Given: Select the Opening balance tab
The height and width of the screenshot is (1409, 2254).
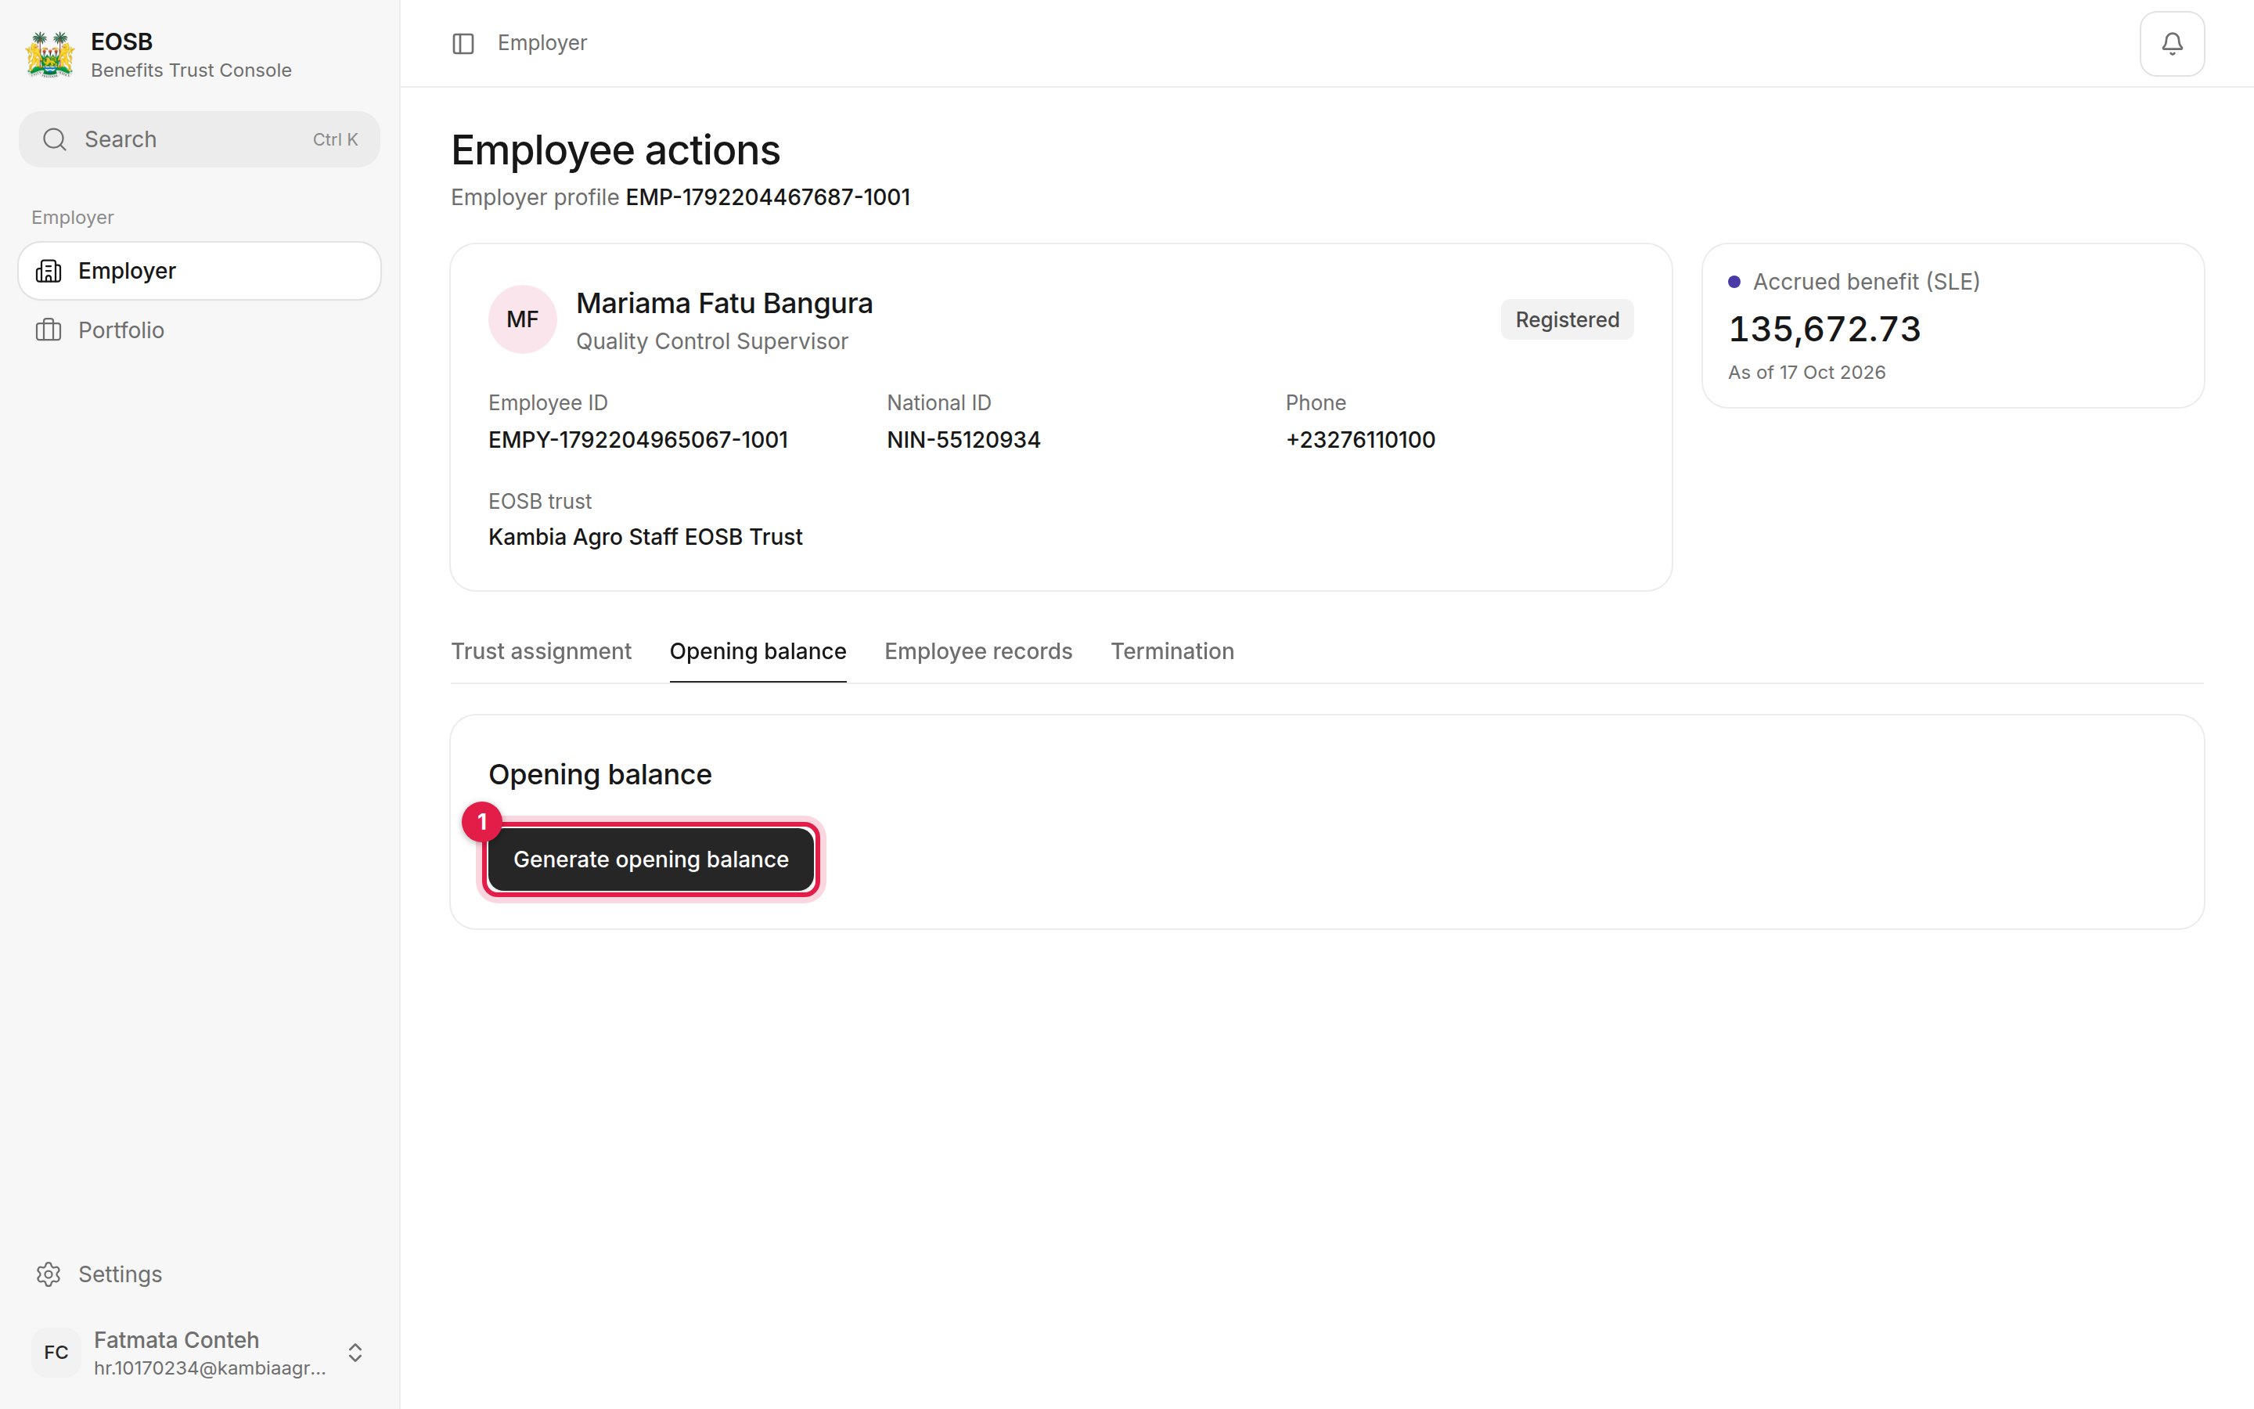Looking at the screenshot, I should (x=758, y=651).
